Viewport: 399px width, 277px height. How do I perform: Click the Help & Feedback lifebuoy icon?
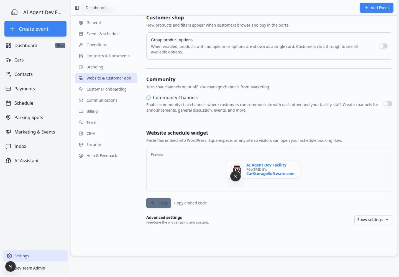81,156
